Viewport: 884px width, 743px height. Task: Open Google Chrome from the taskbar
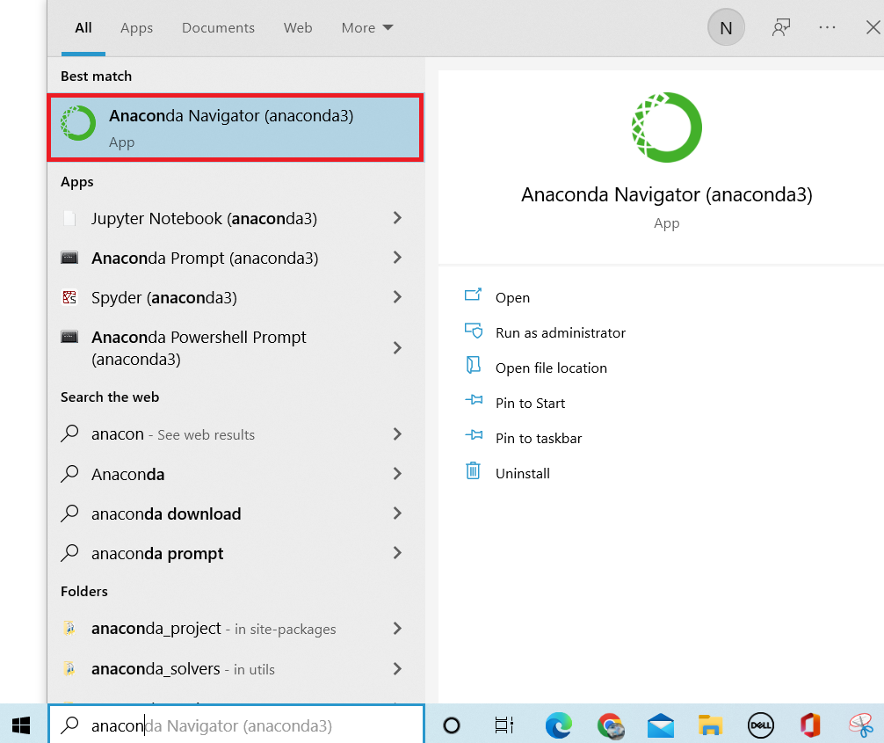click(610, 725)
